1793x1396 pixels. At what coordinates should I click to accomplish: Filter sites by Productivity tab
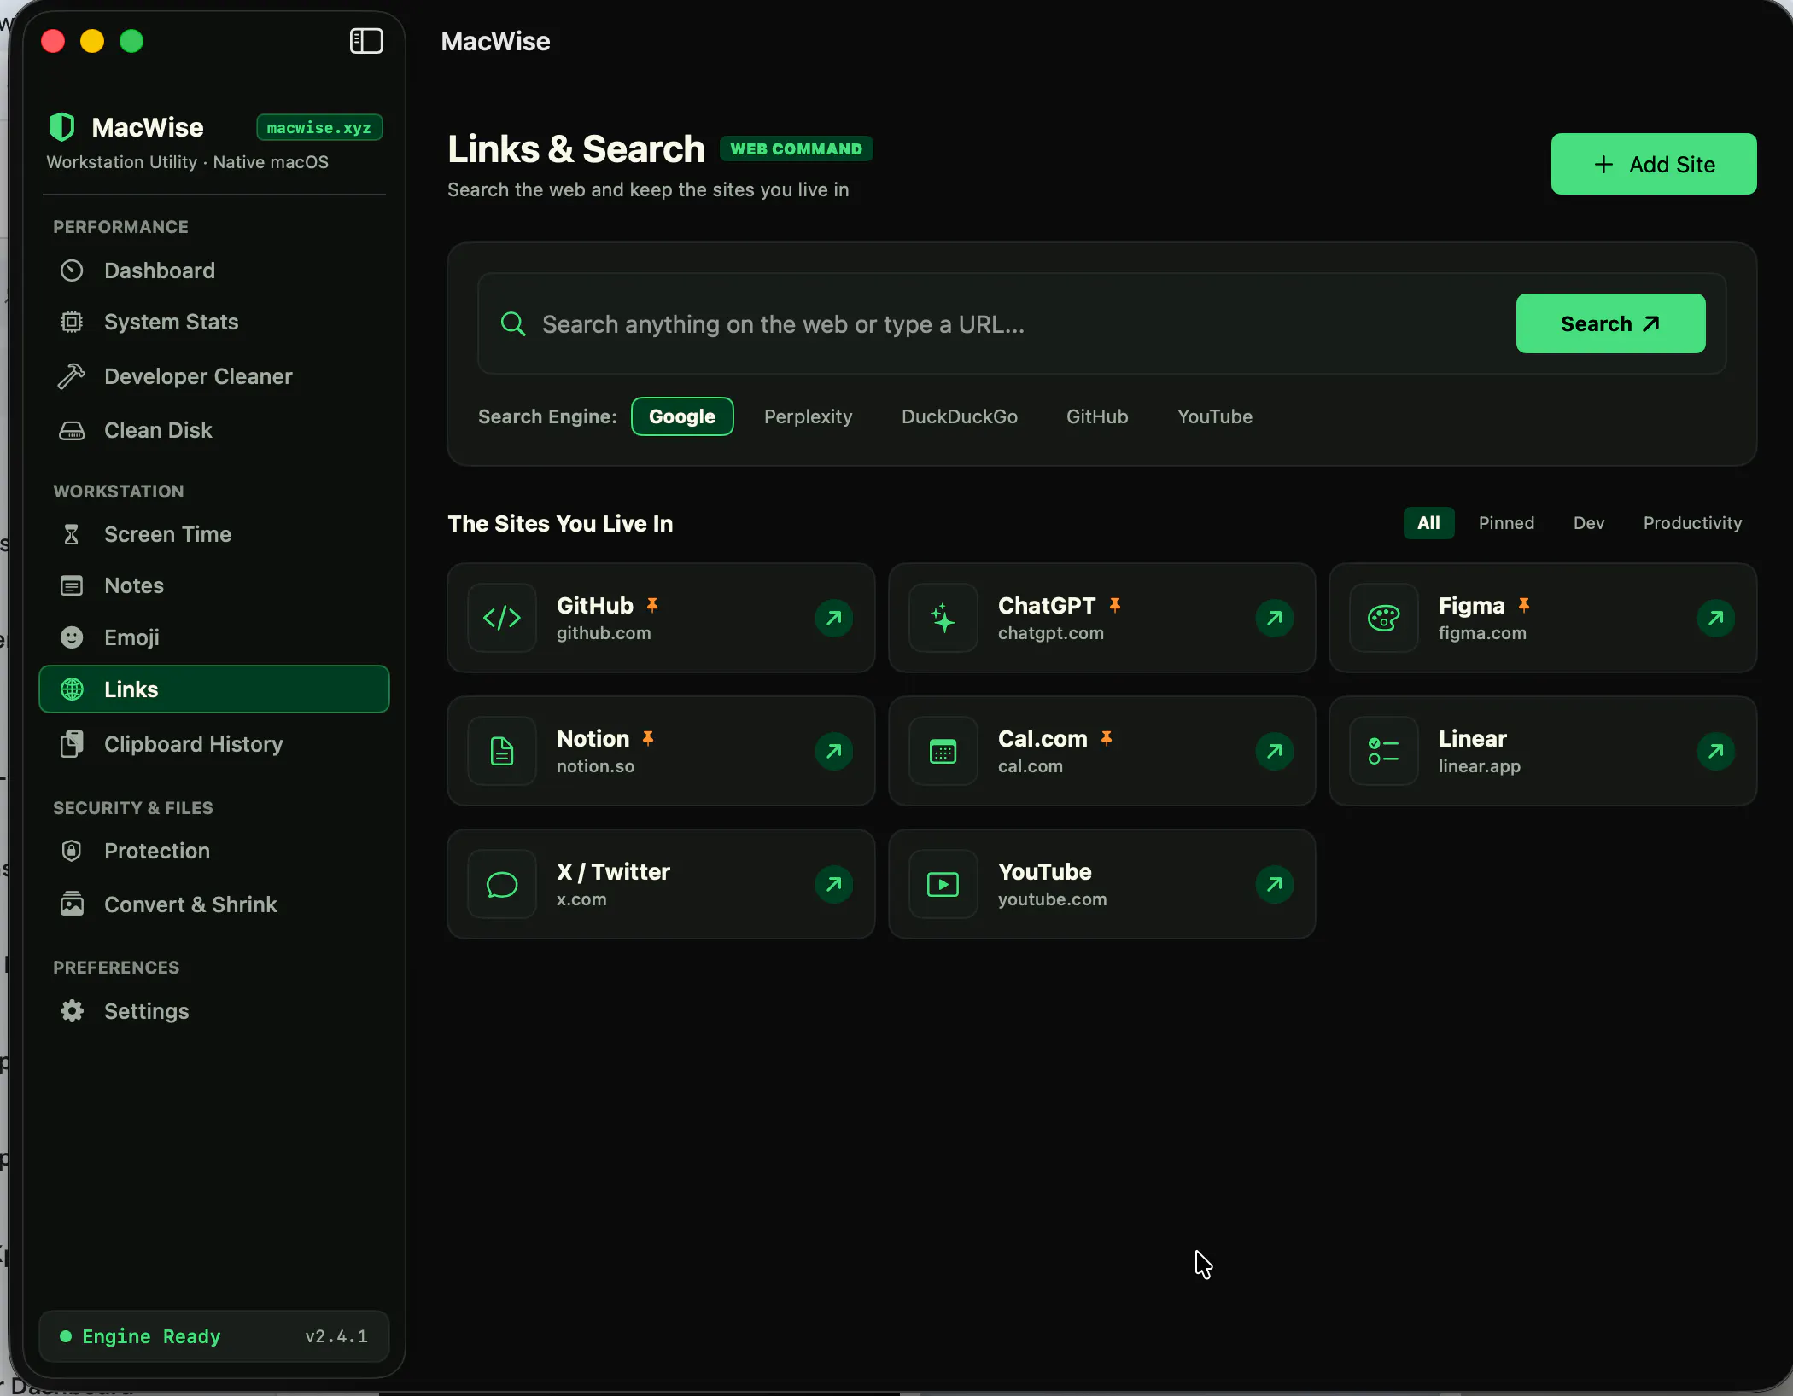1692,523
